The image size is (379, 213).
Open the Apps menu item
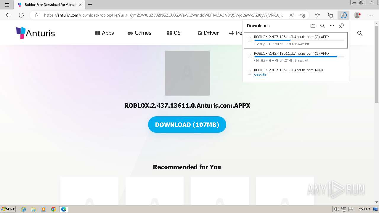click(x=105, y=33)
